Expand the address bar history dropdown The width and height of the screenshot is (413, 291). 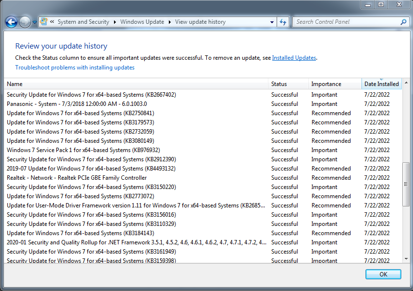[272, 22]
